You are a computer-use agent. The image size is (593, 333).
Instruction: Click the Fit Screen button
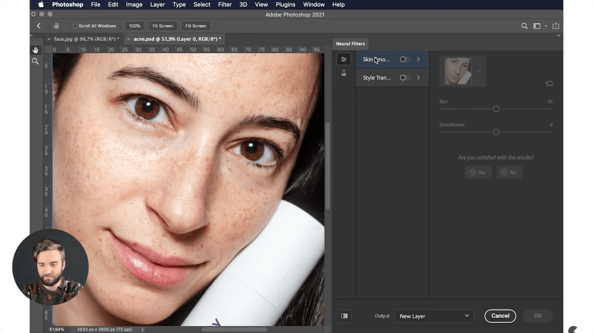[163, 26]
